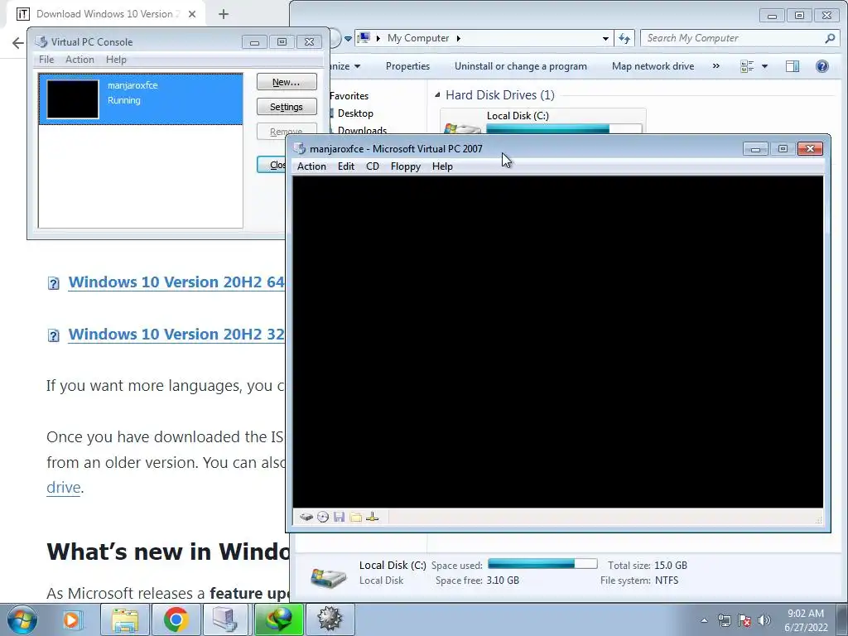848x636 pixels.
Task: Click Desktop in Explorer Favorites
Action: click(x=355, y=113)
